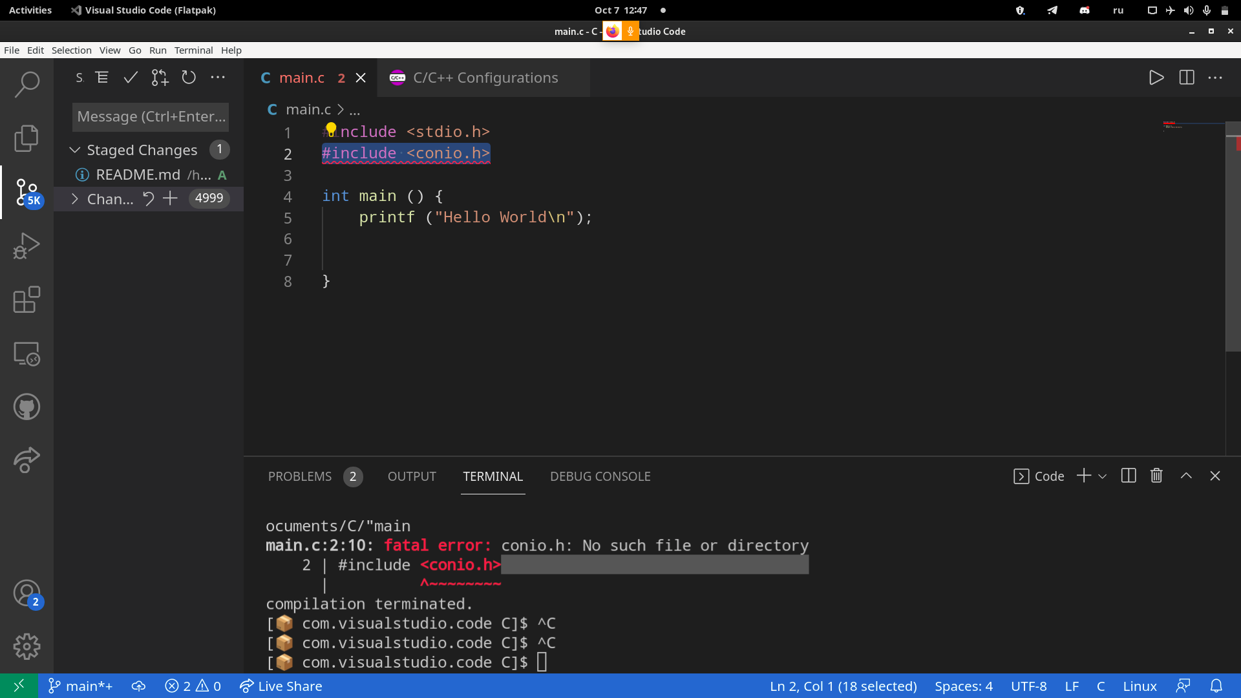
Task: Open the File menu
Action: [x=12, y=50]
